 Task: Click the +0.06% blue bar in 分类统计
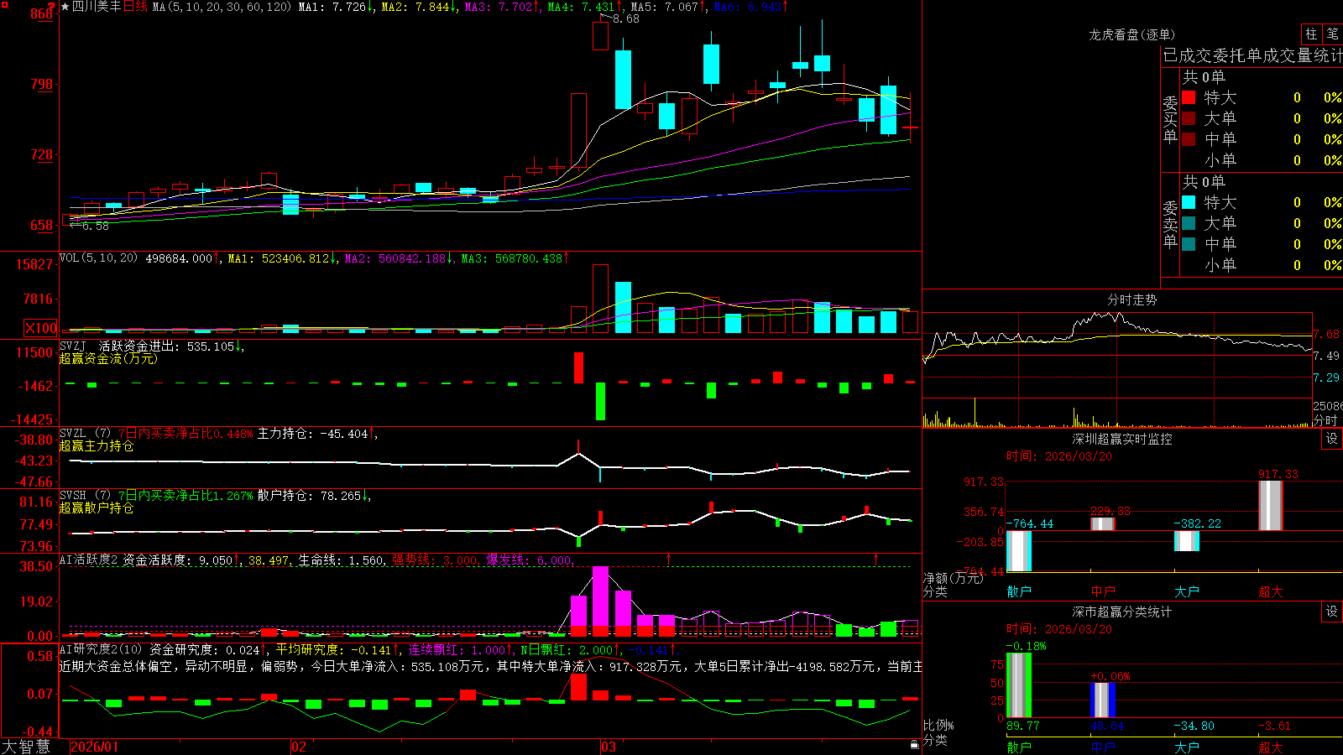click(x=1103, y=700)
